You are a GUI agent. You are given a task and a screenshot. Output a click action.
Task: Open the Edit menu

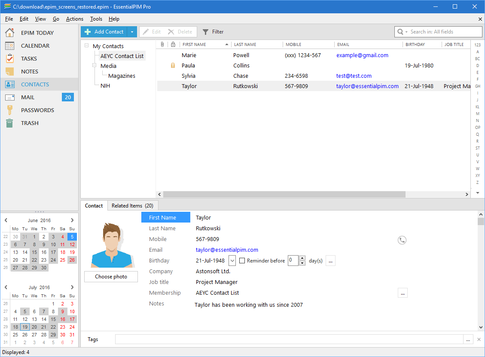click(24, 19)
